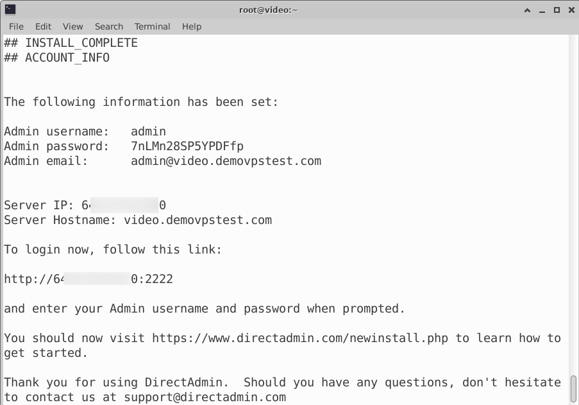Open the View menu
Viewport: 579px width, 405px height.
click(72, 26)
